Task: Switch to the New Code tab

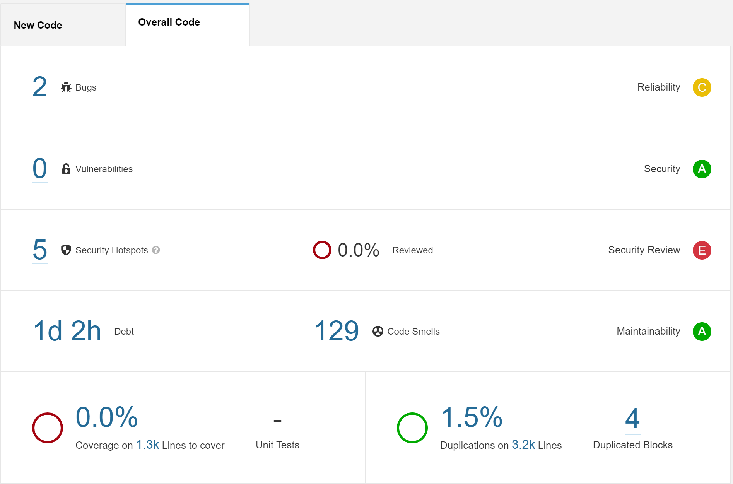Action: (x=38, y=25)
